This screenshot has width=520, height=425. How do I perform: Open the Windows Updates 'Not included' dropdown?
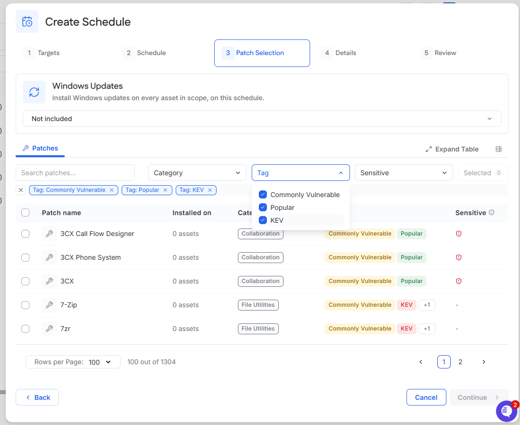[262, 119]
